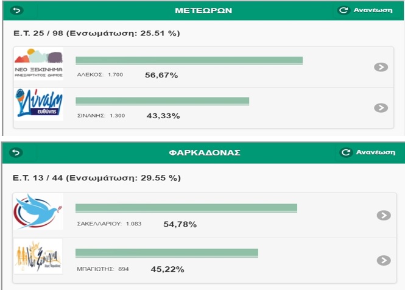
Task: Click ΑΛΕΚΟΣ 56,67% progress bar
Action: 189,61
